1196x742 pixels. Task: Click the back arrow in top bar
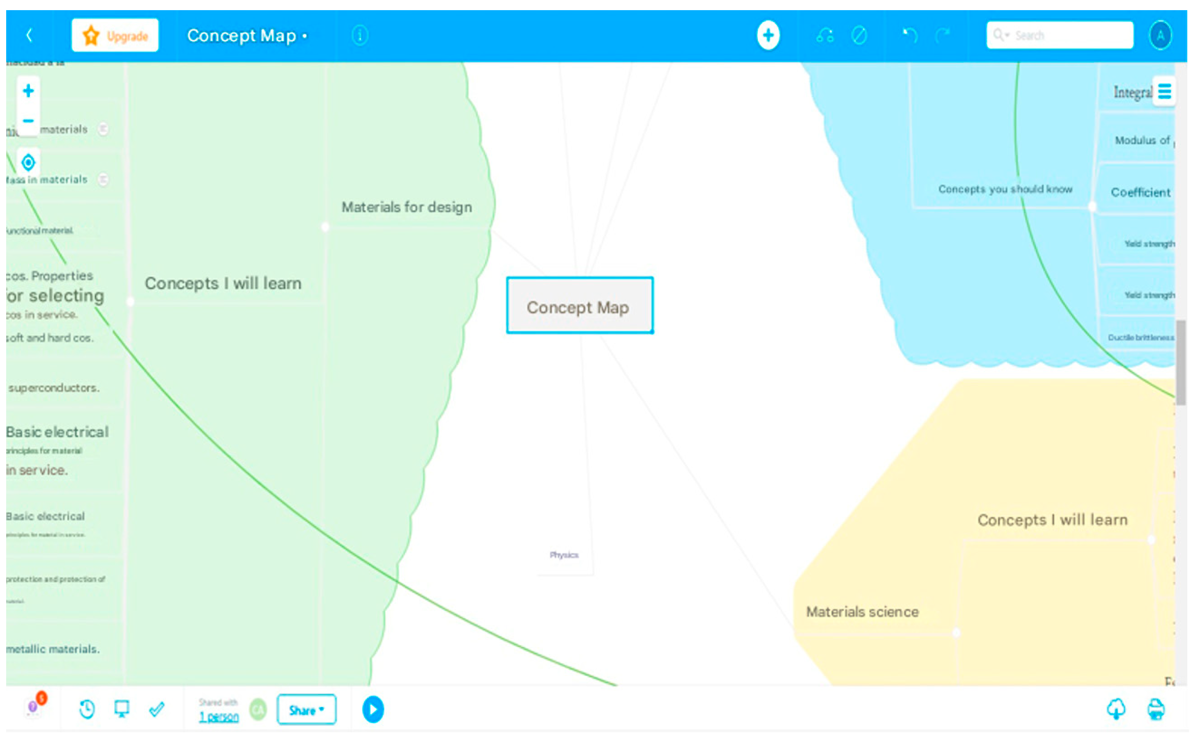[x=29, y=35]
